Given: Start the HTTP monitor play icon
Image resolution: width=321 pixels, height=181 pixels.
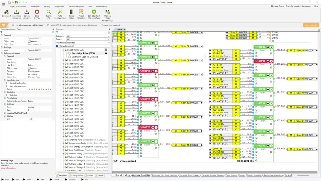Looking at the screenshot, I should tap(24, 179).
